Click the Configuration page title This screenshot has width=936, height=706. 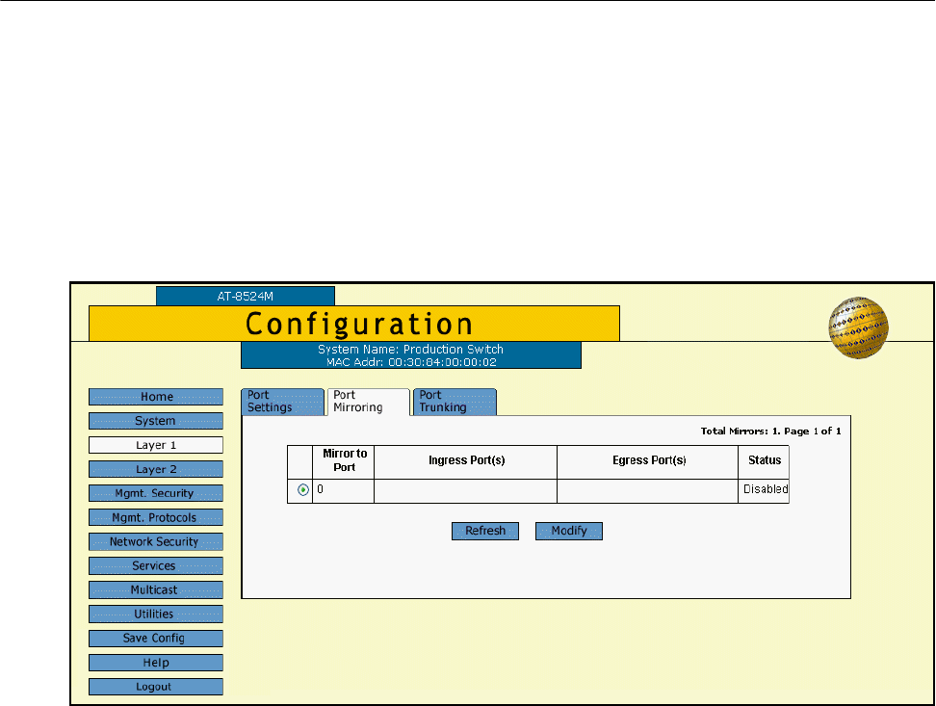click(x=359, y=325)
